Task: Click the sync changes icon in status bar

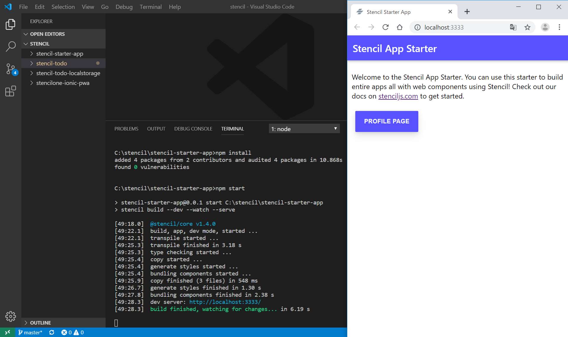Action: pos(52,332)
